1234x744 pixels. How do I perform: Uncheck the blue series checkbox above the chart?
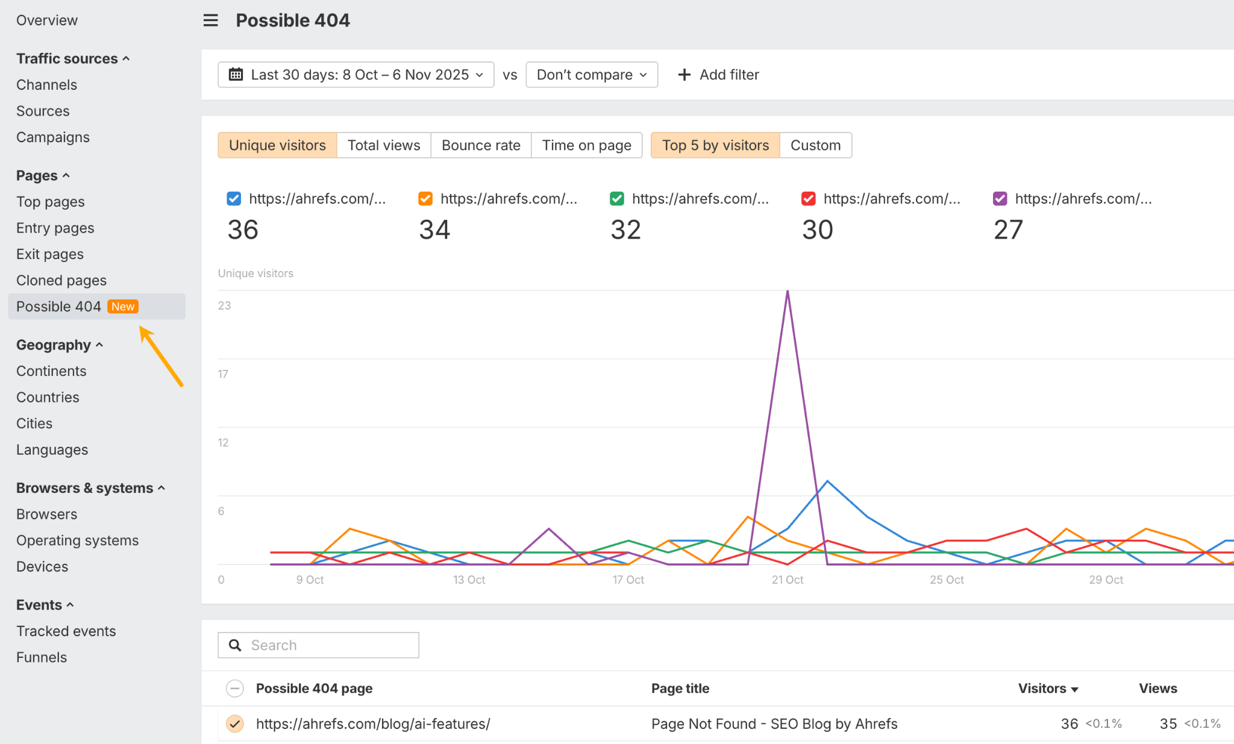coord(233,199)
